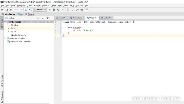Open Project Structure toolbar icon
Image resolution: width=184 pixels, height=104 pixels.
coord(82,10)
